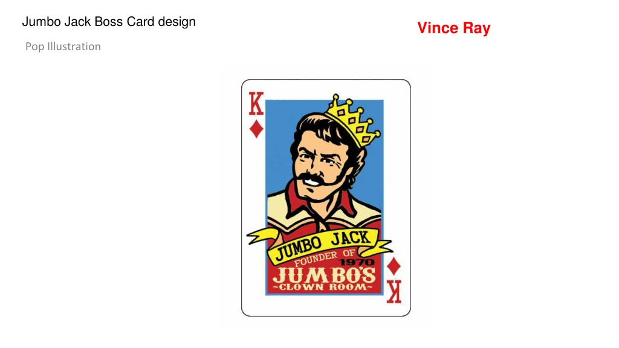This screenshot has height=348, width=619.
Task: Click the 1970 year text
Action: coord(357,262)
